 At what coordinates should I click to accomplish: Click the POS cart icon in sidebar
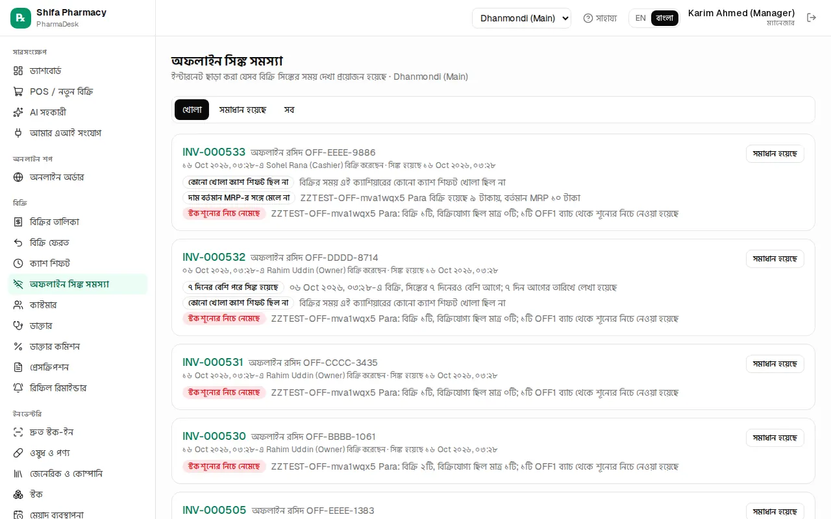[18, 91]
